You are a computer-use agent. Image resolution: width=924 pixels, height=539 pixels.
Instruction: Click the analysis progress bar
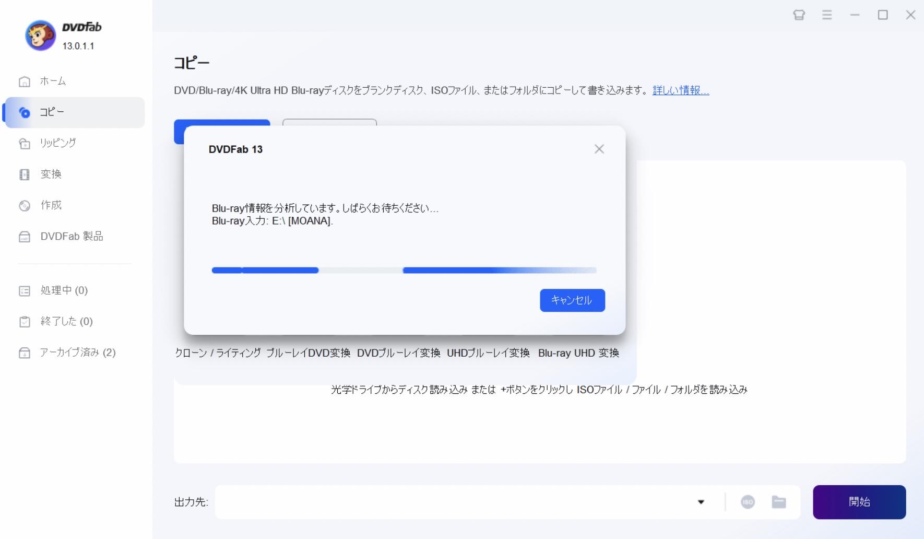[404, 270]
